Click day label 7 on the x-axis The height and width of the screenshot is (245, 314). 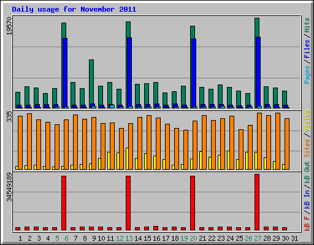click(75, 238)
